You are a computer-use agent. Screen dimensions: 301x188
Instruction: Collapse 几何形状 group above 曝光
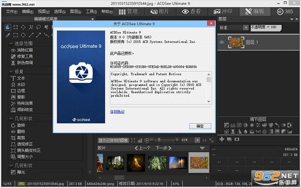(x=11, y=165)
